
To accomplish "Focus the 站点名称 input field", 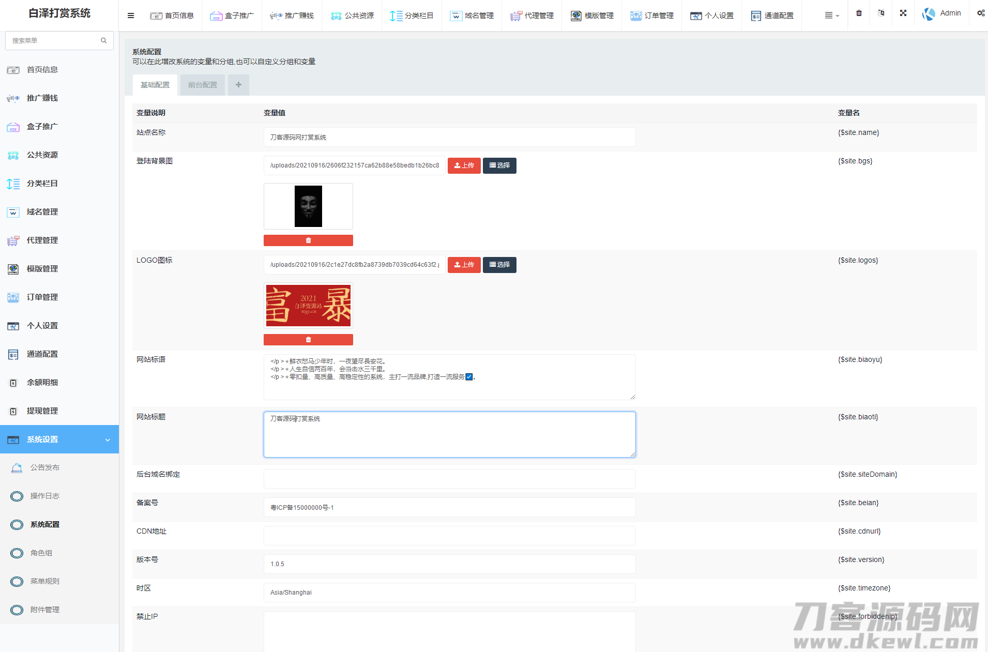I will (x=449, y=137).
